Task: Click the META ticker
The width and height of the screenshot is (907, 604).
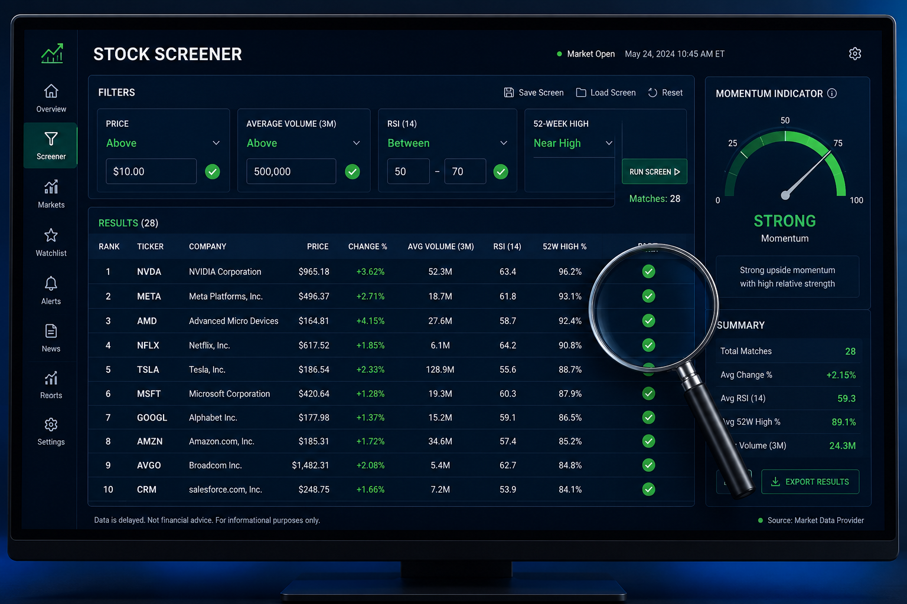Action: pyautogui.click(x=149, y=297)
